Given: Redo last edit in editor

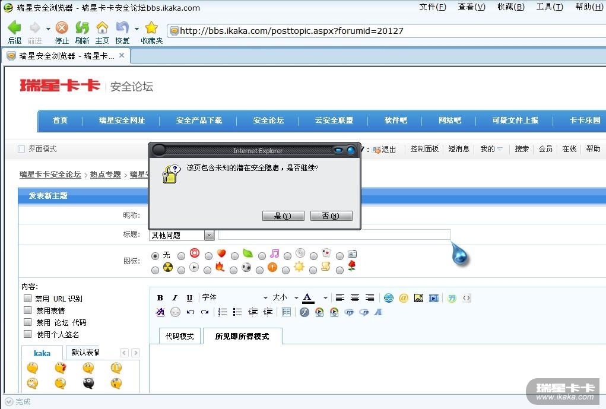Looking at the screenshot, I should pos(205,312).
